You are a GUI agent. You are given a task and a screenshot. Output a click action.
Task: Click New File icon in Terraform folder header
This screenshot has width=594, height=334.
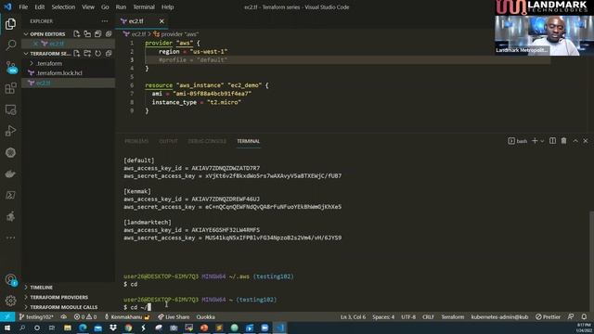click(x=76, y=54)
